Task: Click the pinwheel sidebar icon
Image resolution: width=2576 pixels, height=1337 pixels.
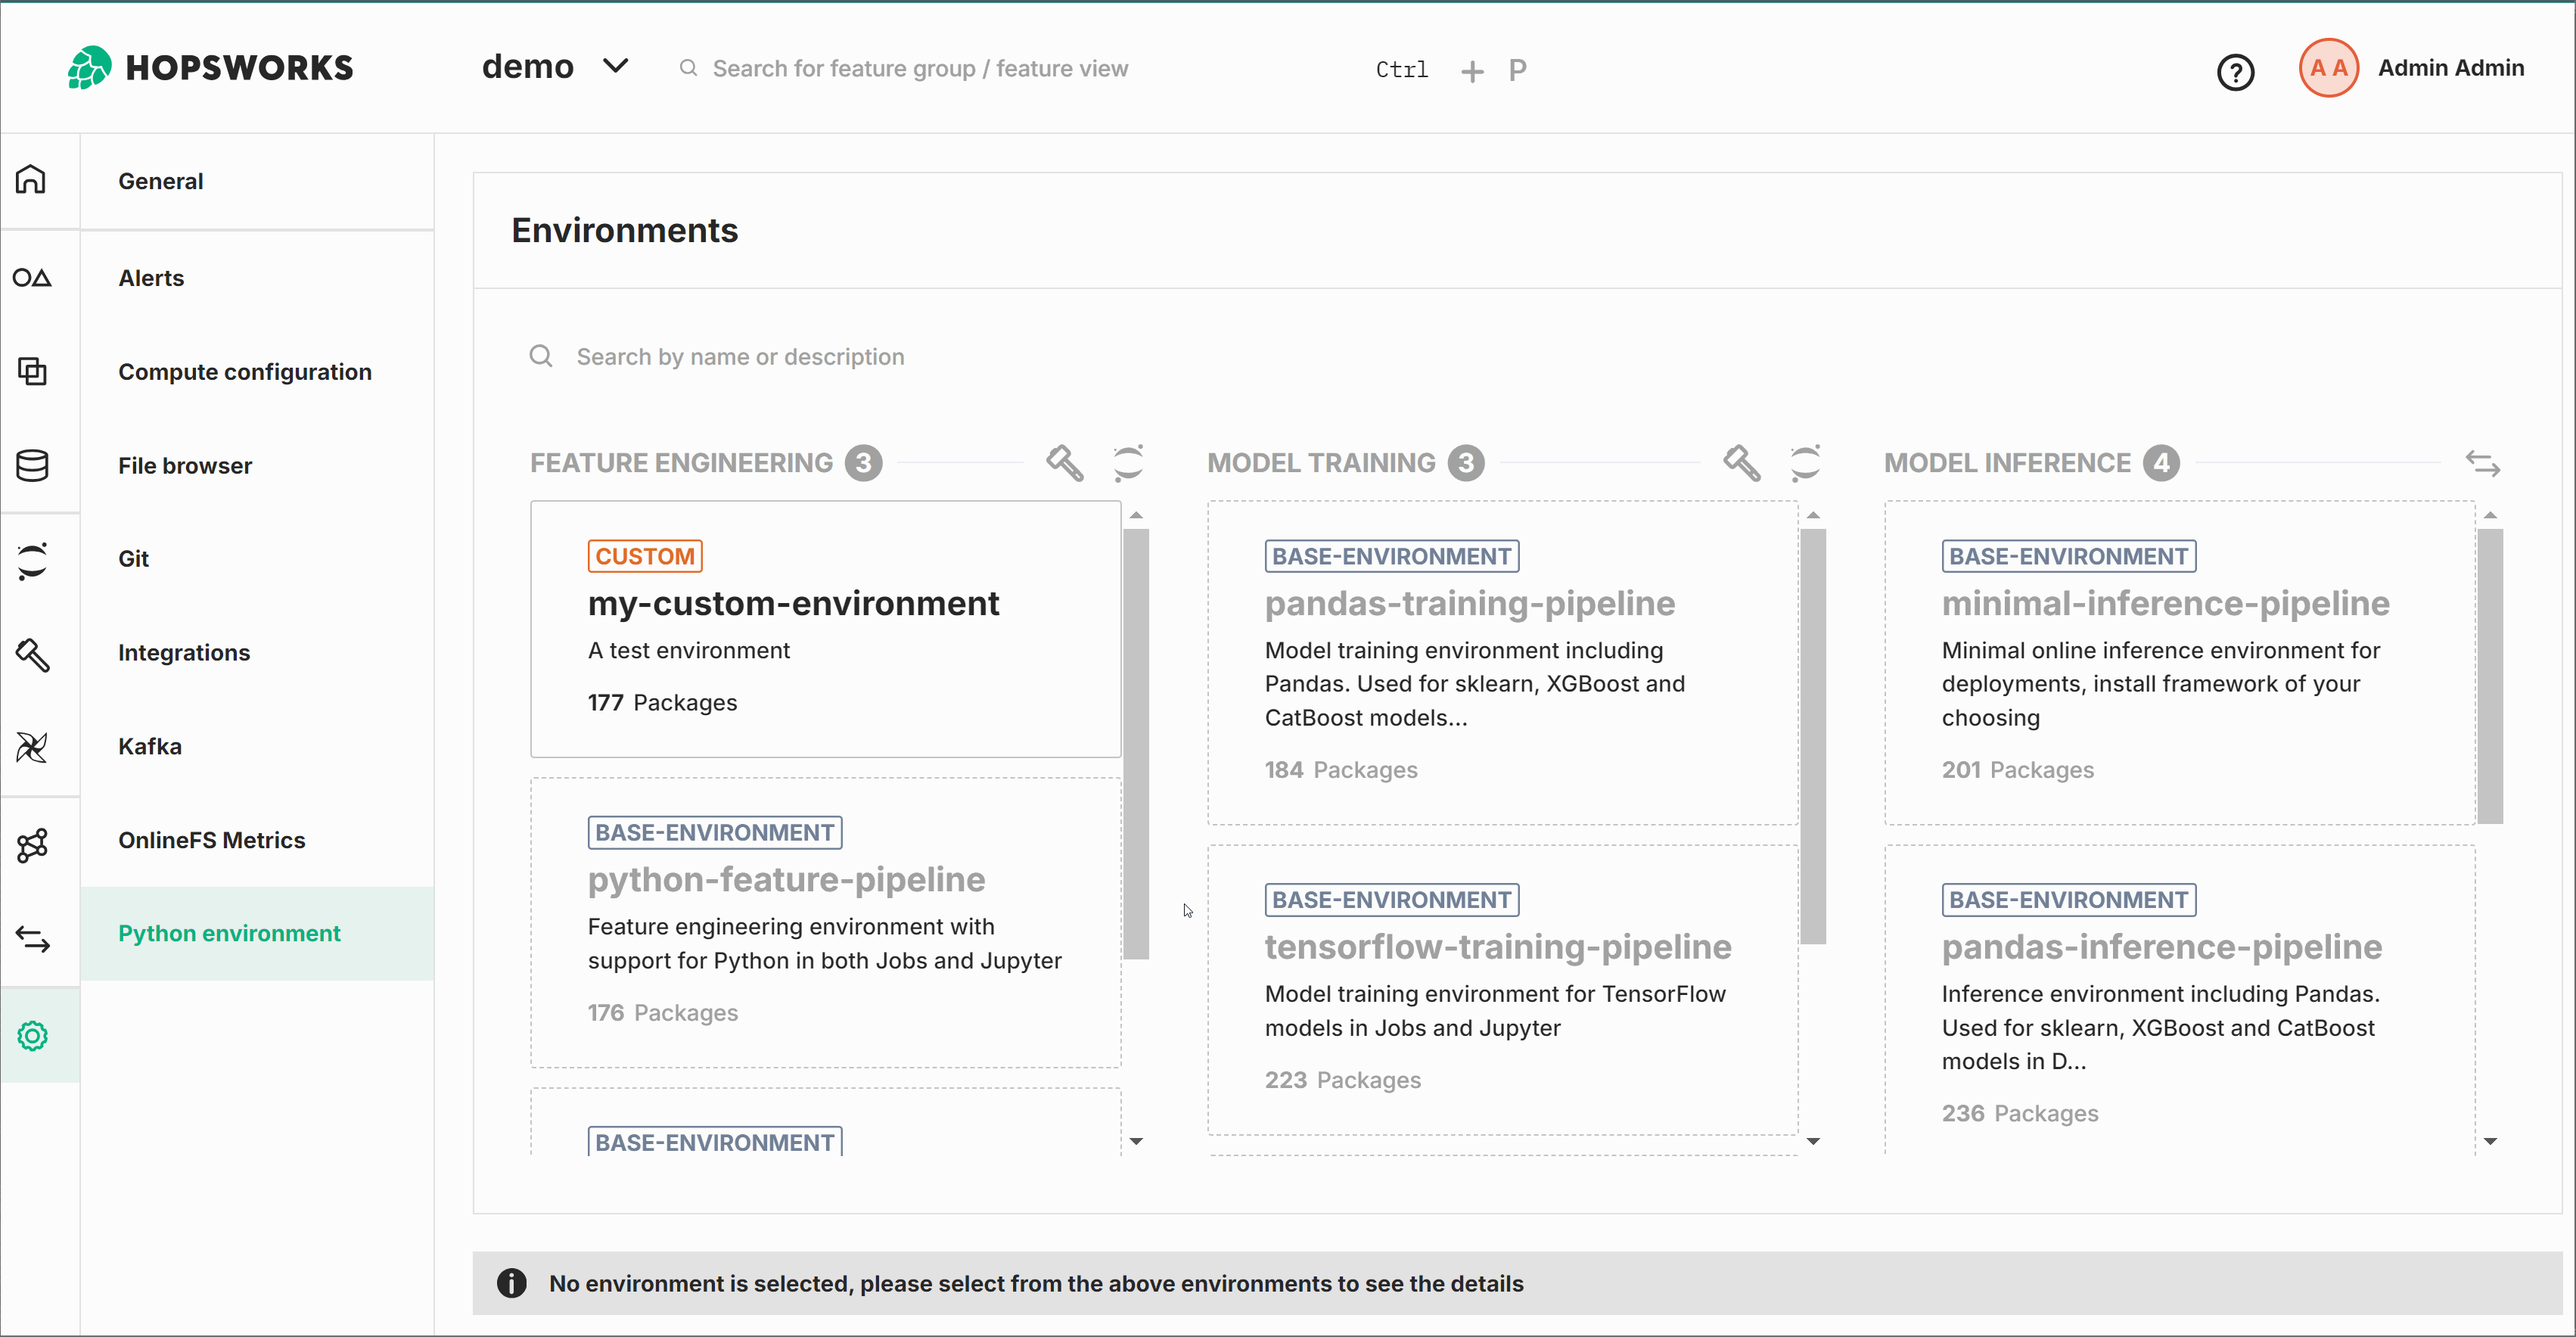Action: [x=32, y=747]
